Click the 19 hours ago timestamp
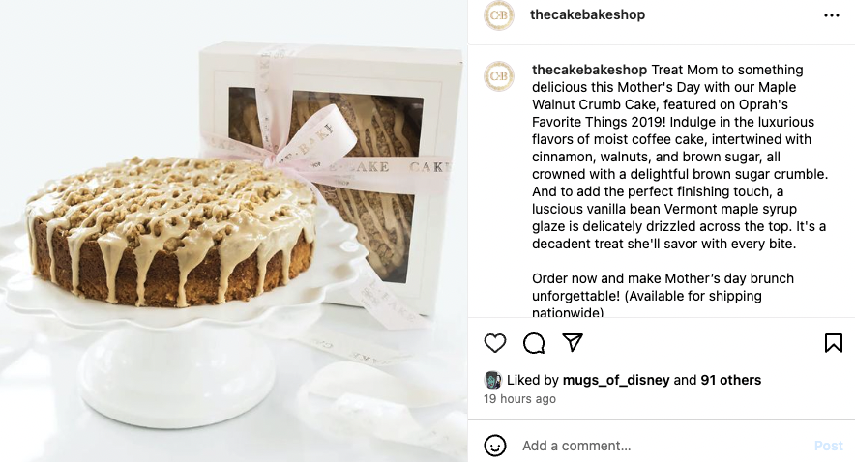The image size is (855, 462). (x=519, y=399)
